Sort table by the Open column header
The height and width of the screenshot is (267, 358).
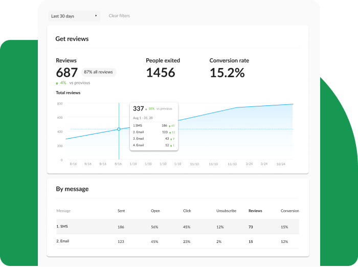[155, 211]
